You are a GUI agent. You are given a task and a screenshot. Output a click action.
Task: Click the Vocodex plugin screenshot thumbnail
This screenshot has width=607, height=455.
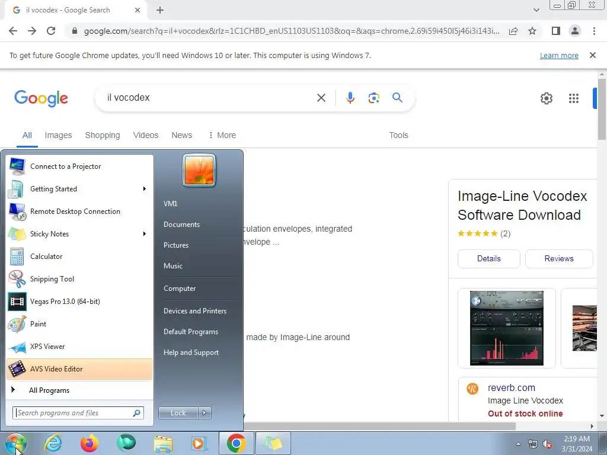click(x=506, y=328)
